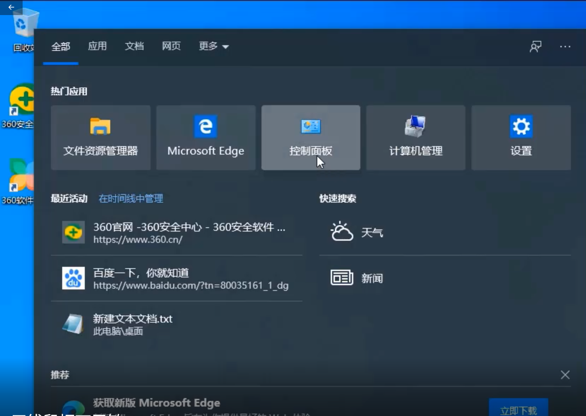Open 文件资源管理器 from top apps
Viewport: 586px width, 416px height.
pos(100,137)
